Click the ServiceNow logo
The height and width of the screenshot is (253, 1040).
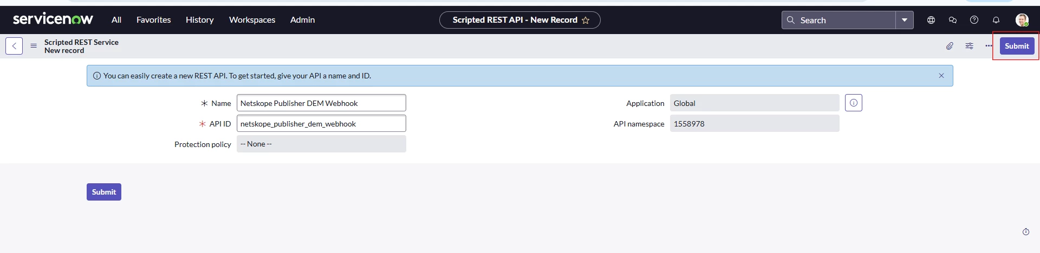point(53,19)
